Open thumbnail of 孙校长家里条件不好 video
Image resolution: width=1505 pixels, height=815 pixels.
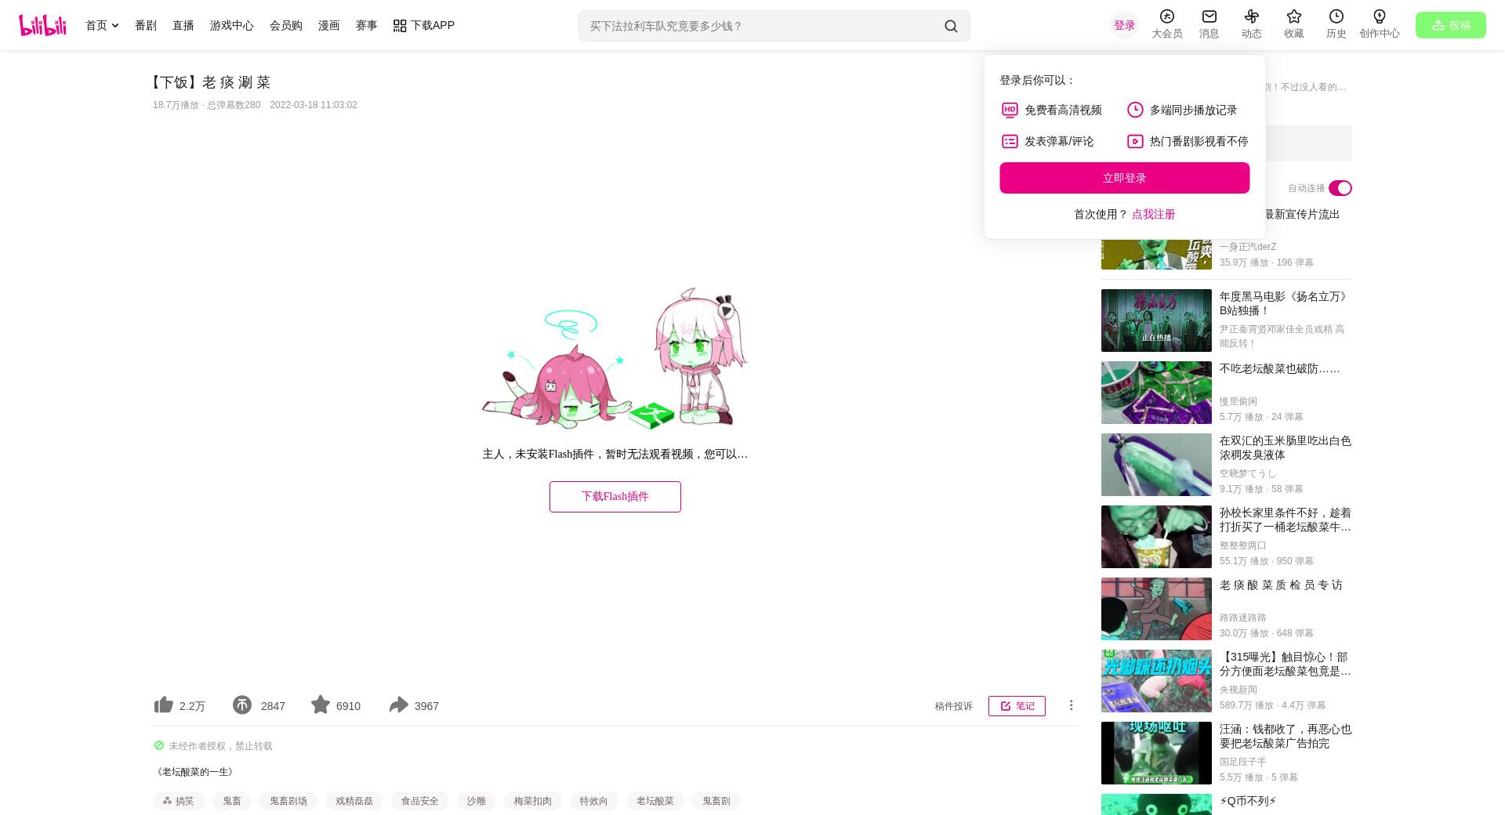tap(1156, 537)
